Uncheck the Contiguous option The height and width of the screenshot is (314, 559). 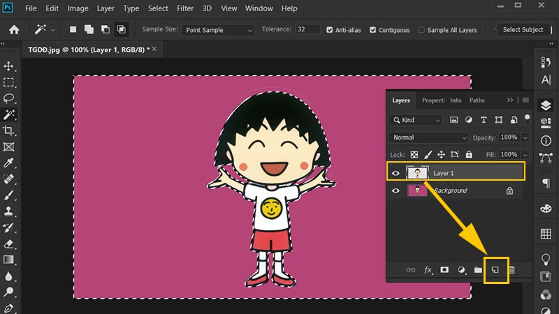tap(373, 30)
